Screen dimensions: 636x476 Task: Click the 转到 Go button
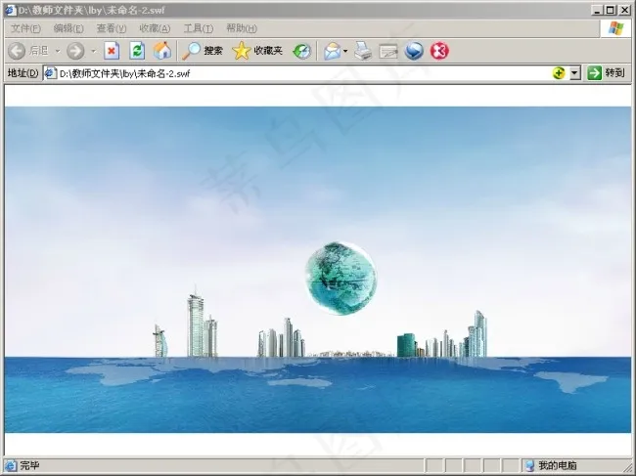pos(606,73)
